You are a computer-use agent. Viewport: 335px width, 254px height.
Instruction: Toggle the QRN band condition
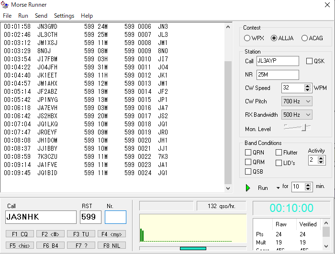point(248,153)
